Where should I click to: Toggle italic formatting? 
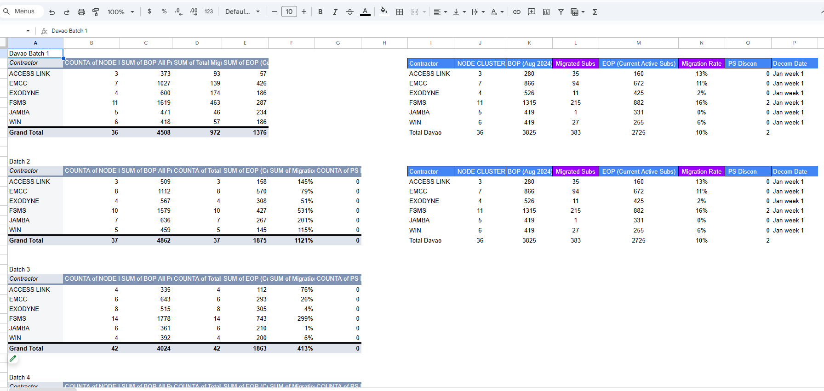coord(335,12)
